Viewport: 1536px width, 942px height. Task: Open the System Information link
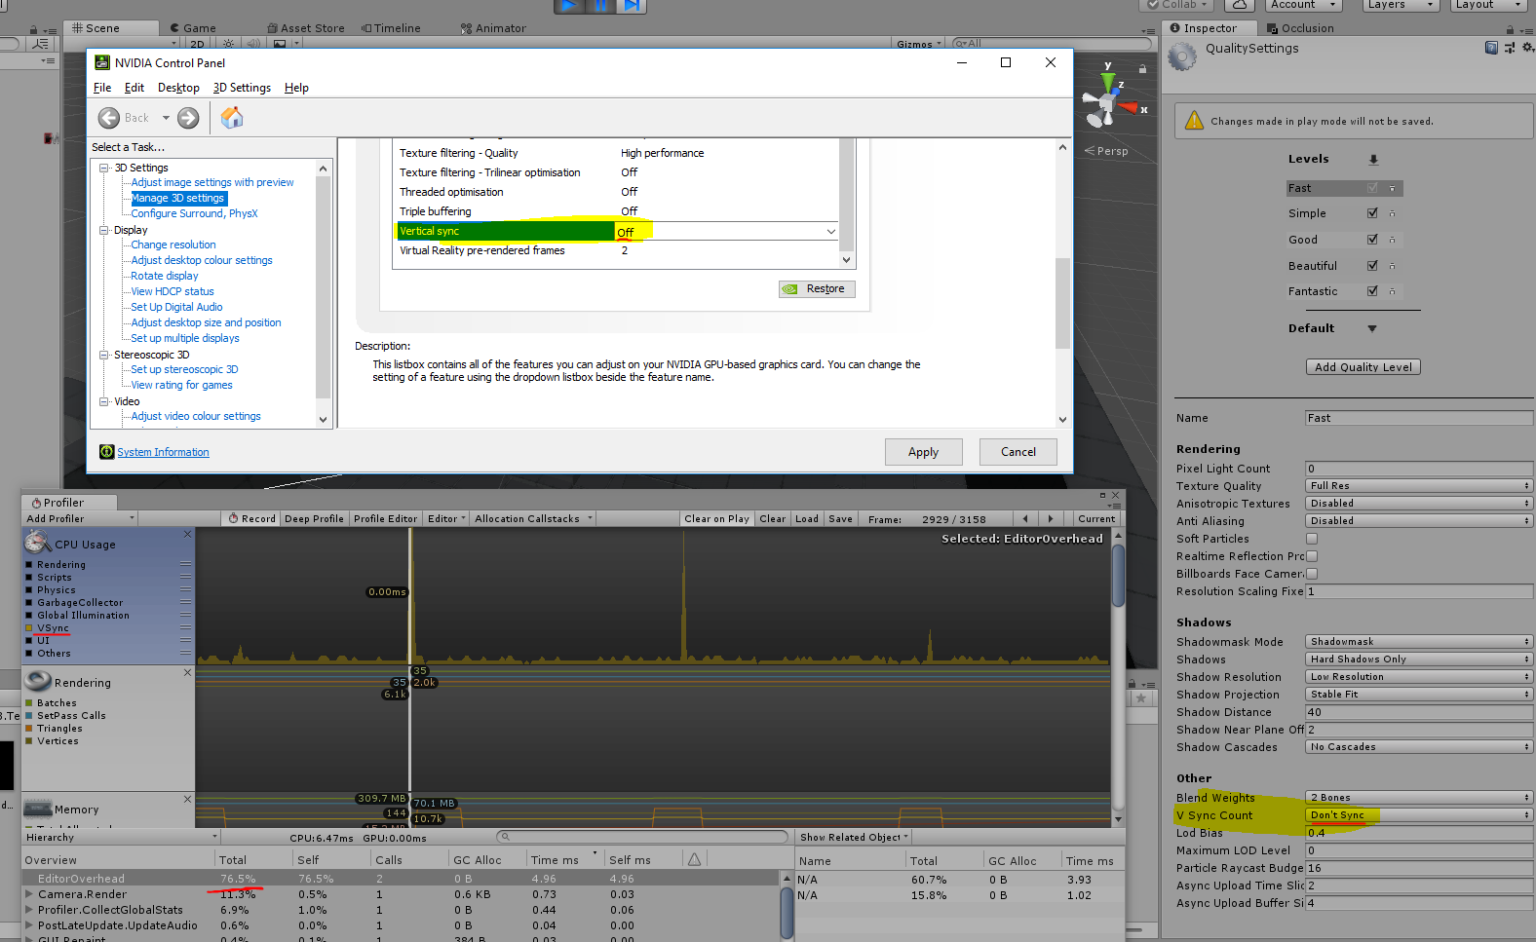coord(163,452)
